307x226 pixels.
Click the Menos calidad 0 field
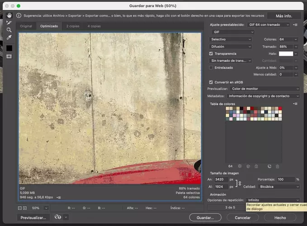point(286,75)
